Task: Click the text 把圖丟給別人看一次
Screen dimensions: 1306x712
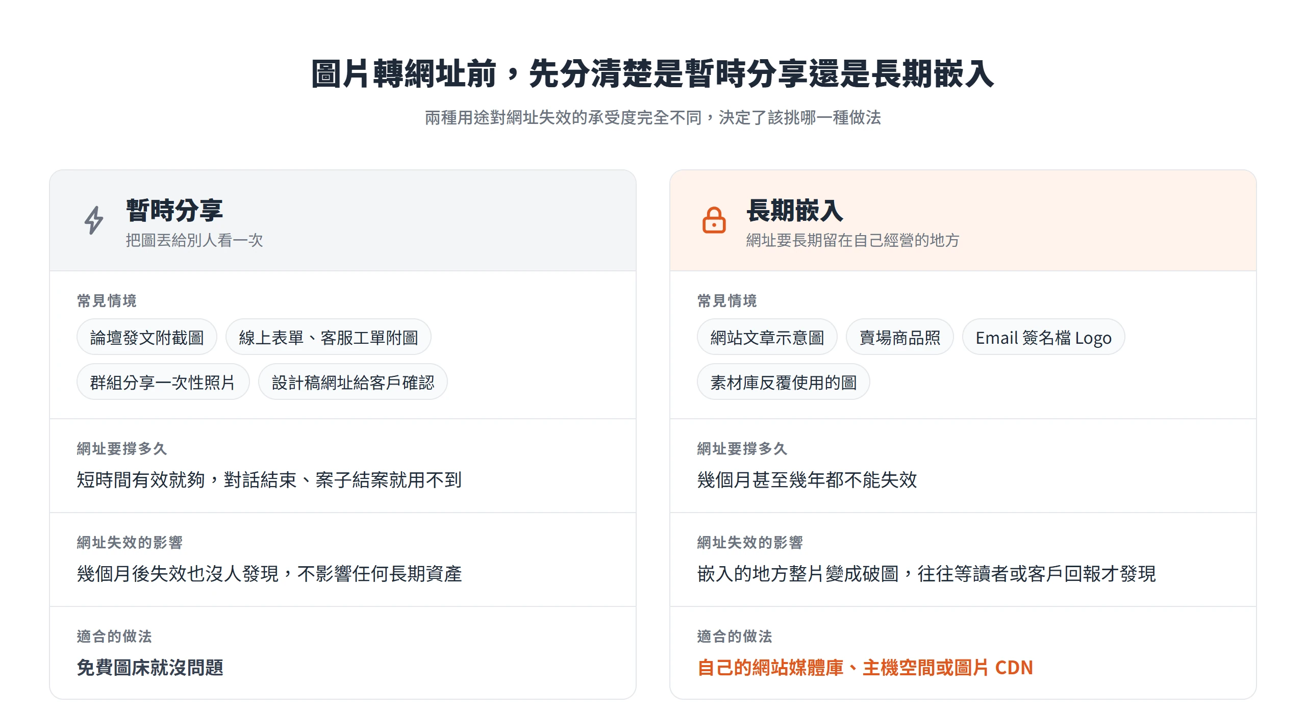Action: click(194, 240)
